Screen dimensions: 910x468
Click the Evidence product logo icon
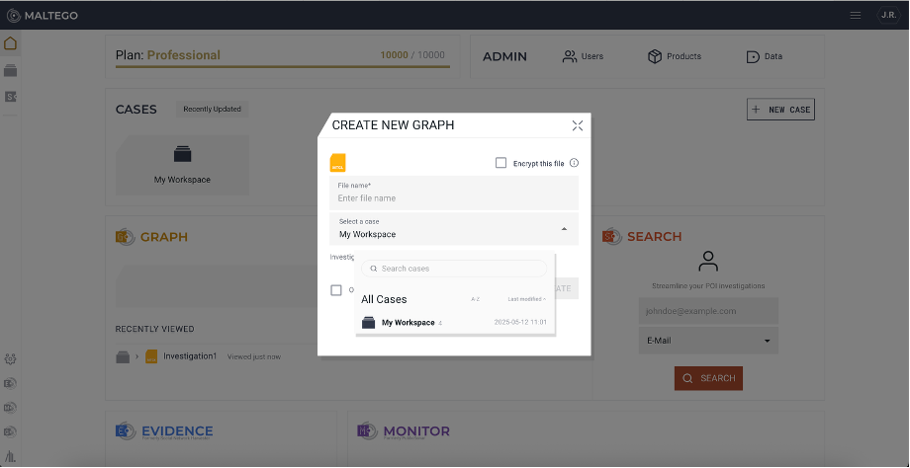point(126,430)
